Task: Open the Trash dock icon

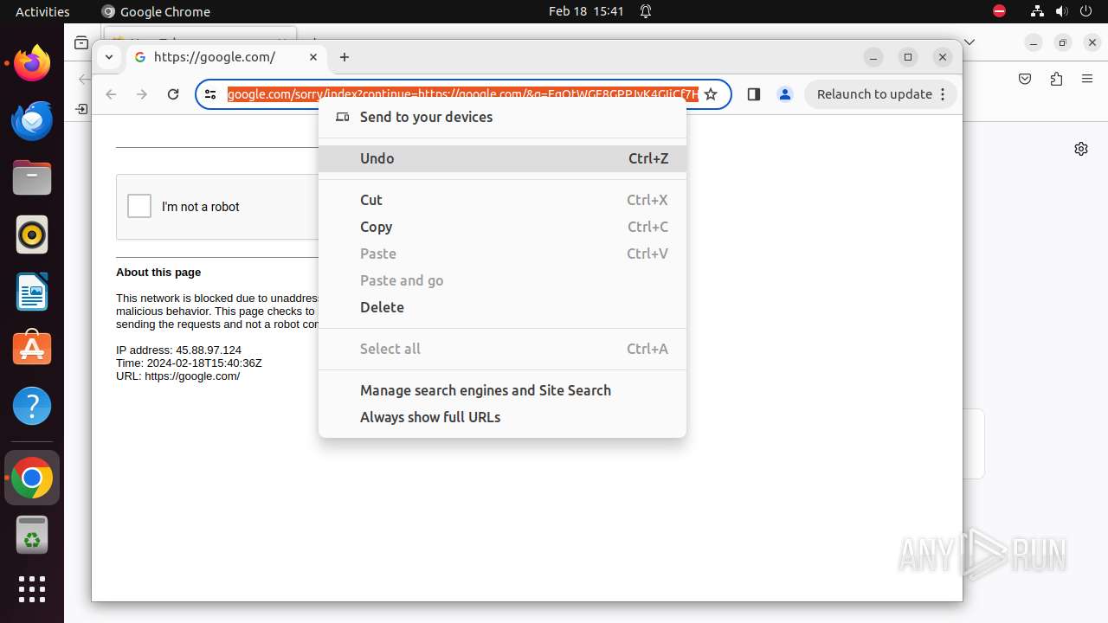Action: pos(32,535)
